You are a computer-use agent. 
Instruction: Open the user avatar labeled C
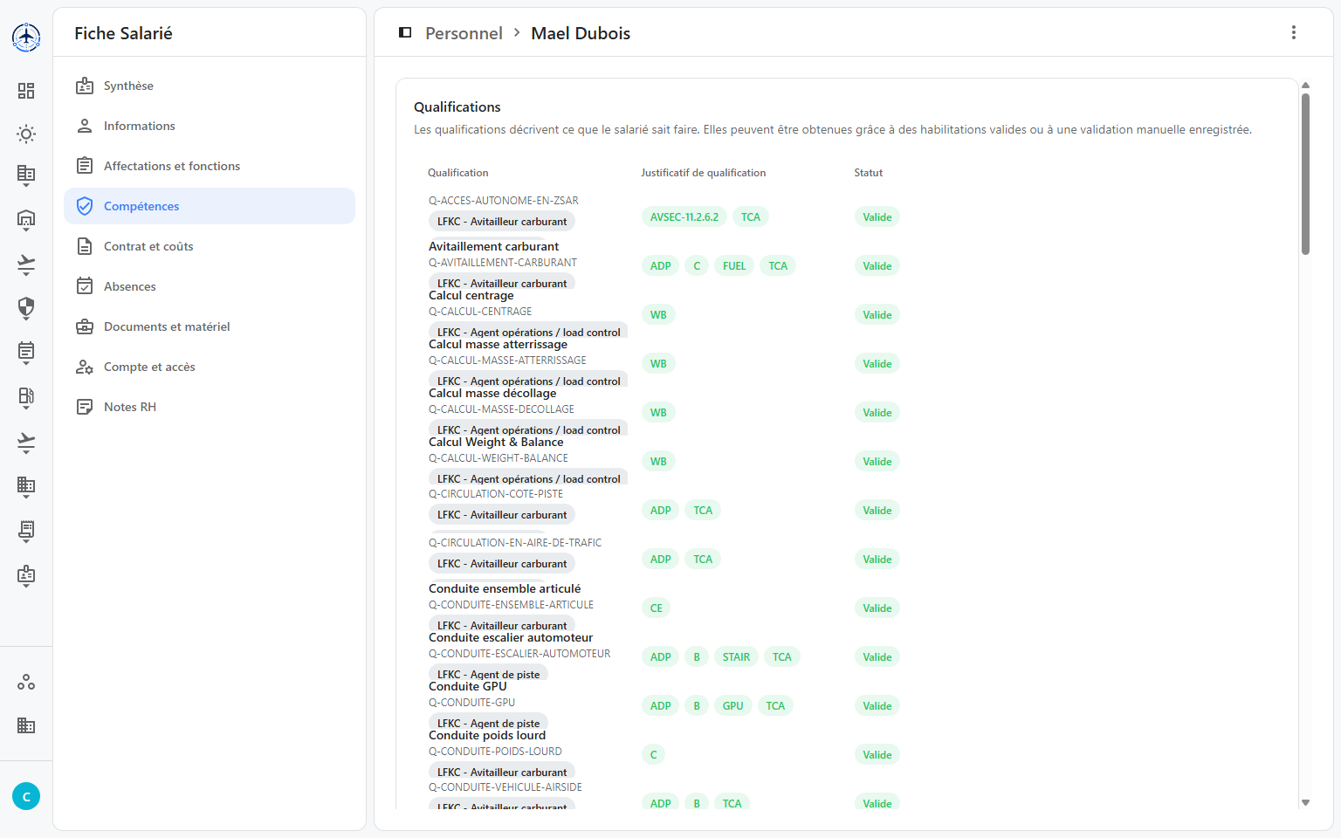26,796
